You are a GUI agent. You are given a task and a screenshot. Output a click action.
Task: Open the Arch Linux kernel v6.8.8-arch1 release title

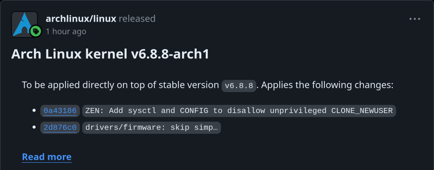click(110, 54)
